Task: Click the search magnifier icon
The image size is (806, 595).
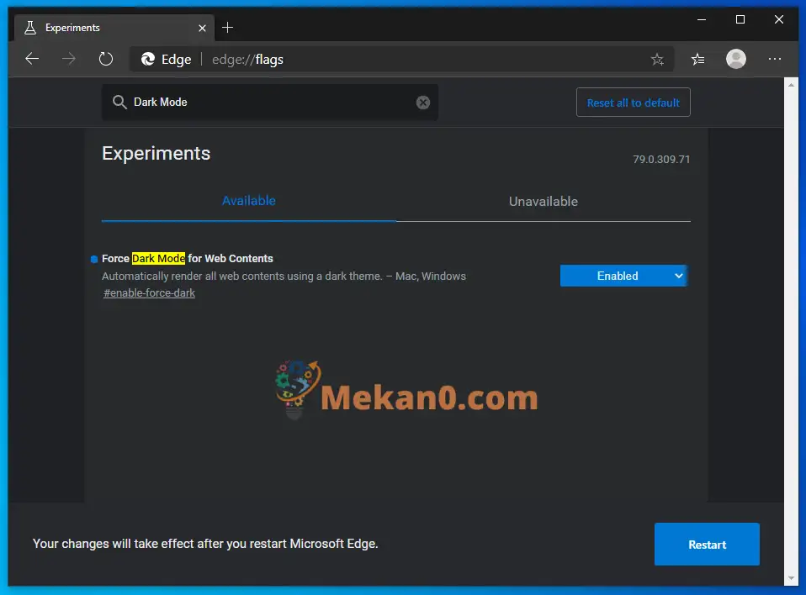Action: (119, 103)
